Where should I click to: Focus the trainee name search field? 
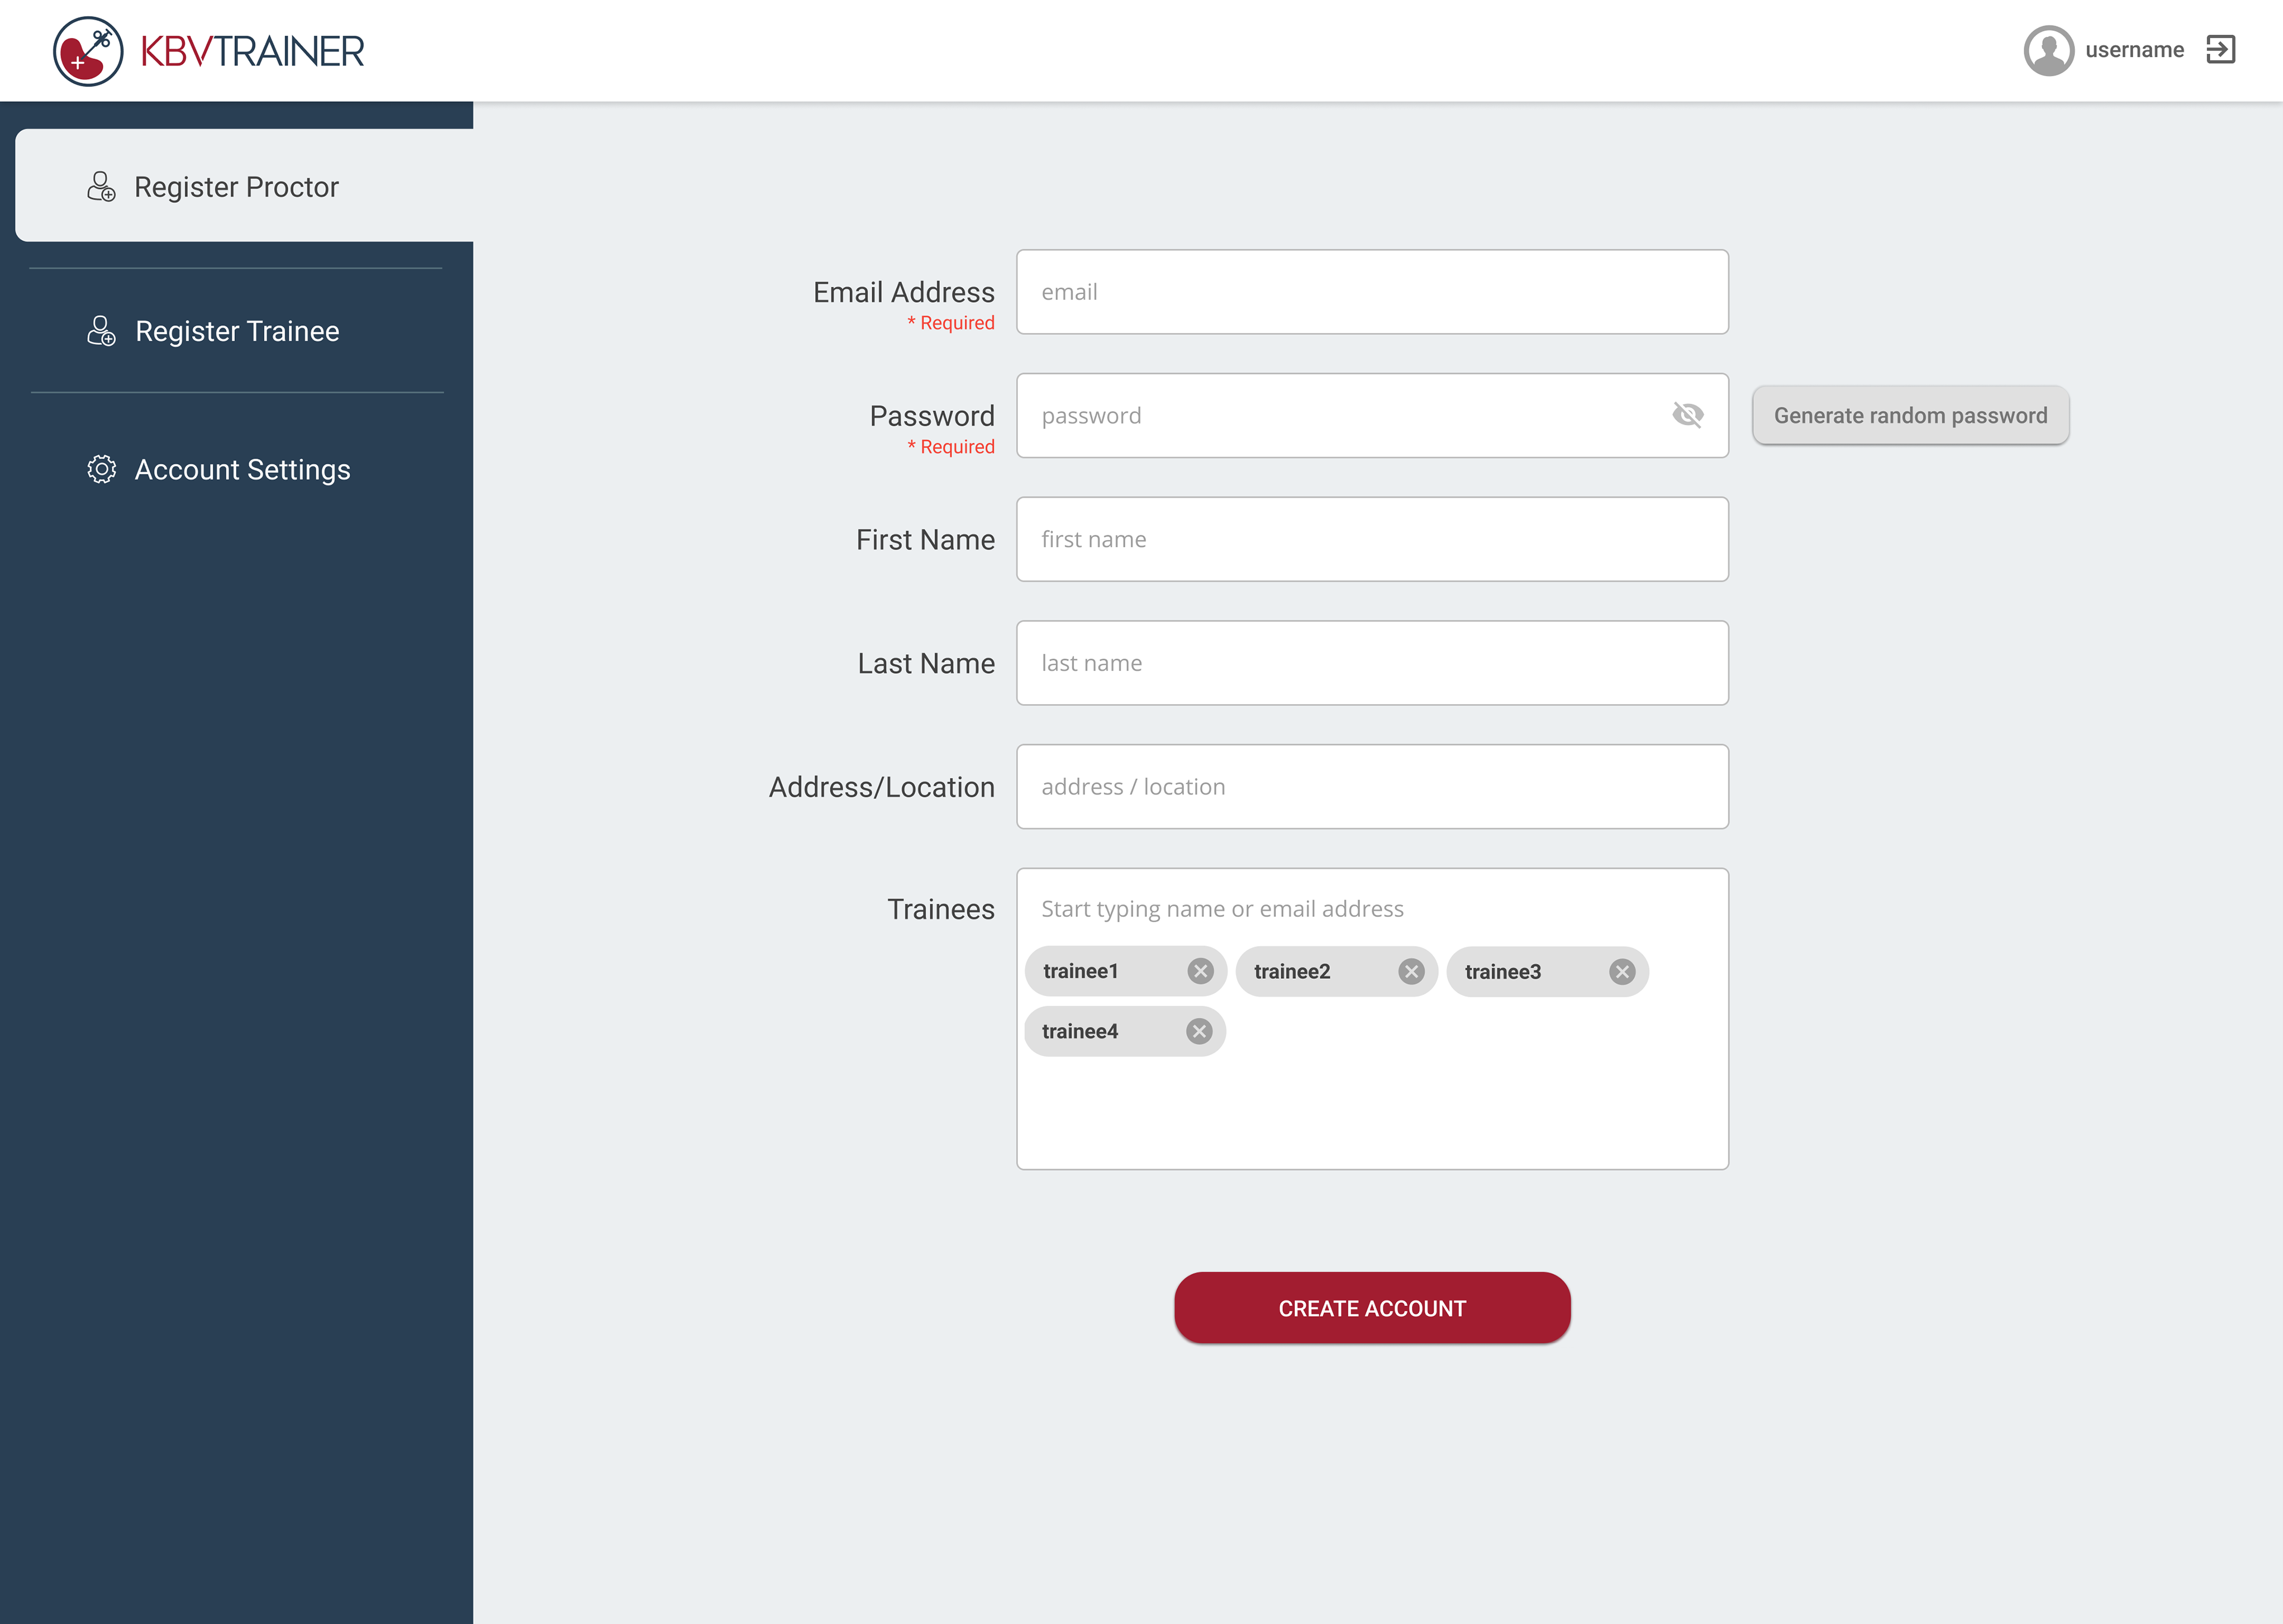click(x=1372, y=909)
